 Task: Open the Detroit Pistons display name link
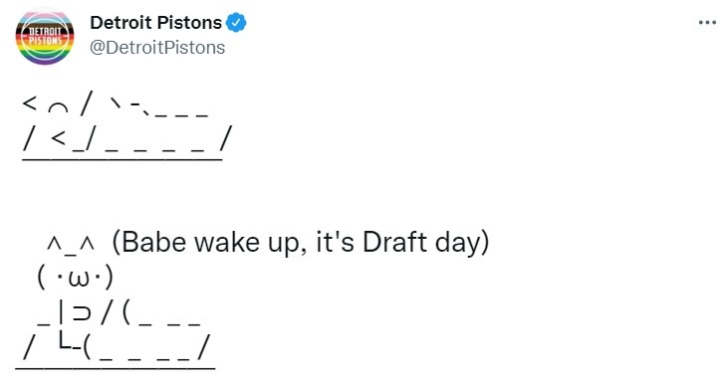pyautogui.click(x=155, y=23)
